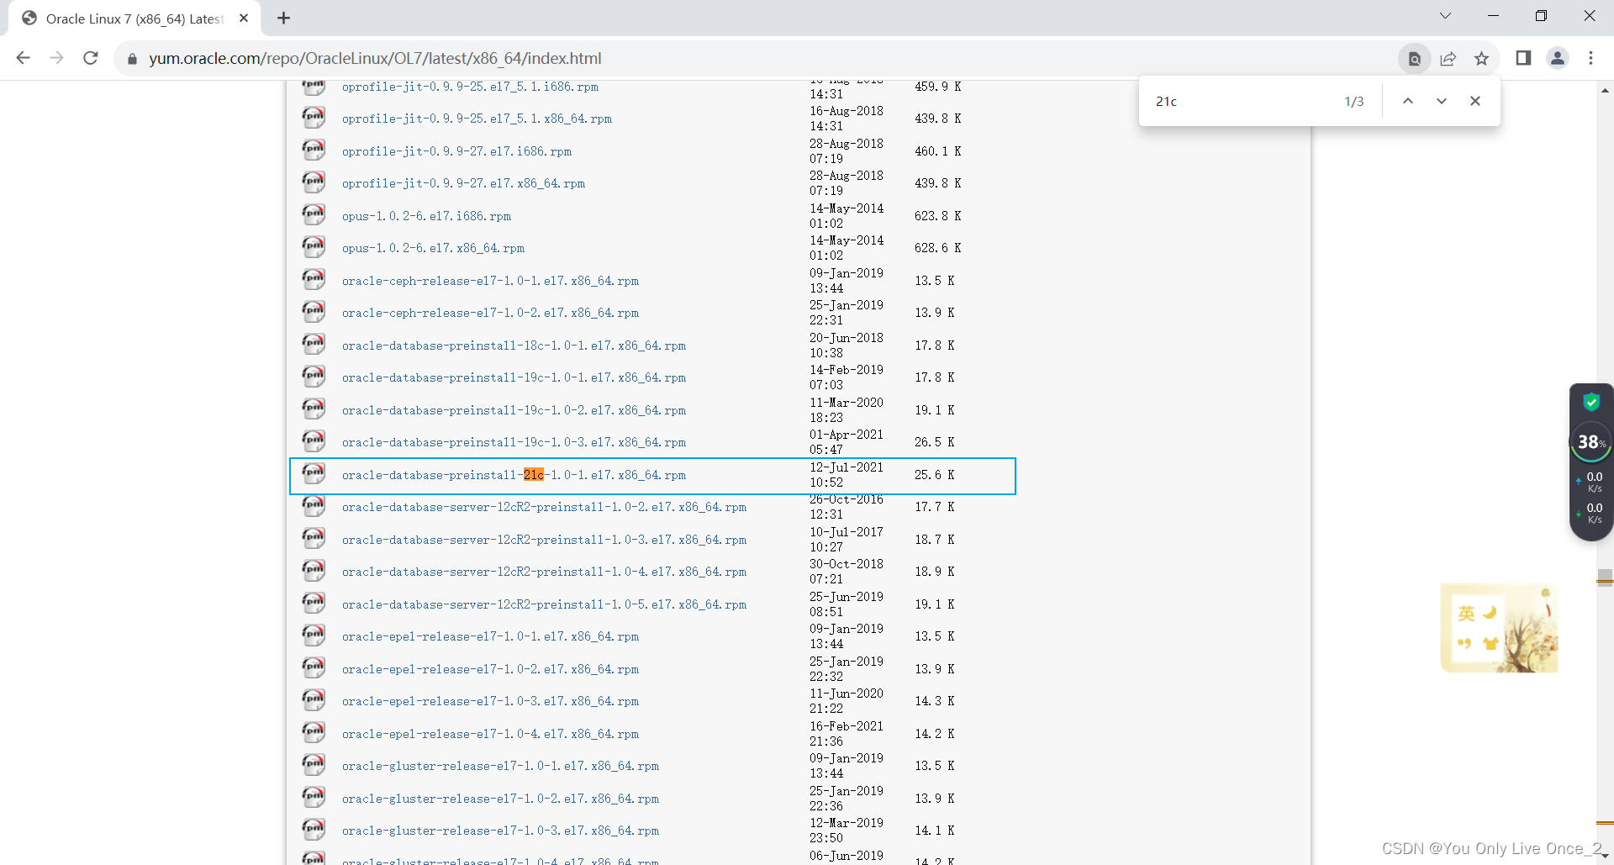Click rpm icon beside oracle-gluster-release-el7-1.0-2
Viewport: 1614px width, 865px height.
click(x=314, y=797)
